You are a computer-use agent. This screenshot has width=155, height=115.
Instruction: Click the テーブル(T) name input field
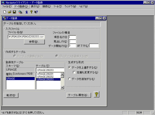point(50,70)
